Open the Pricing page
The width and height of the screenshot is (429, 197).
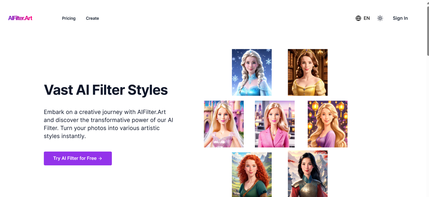(x=69, y=18)
